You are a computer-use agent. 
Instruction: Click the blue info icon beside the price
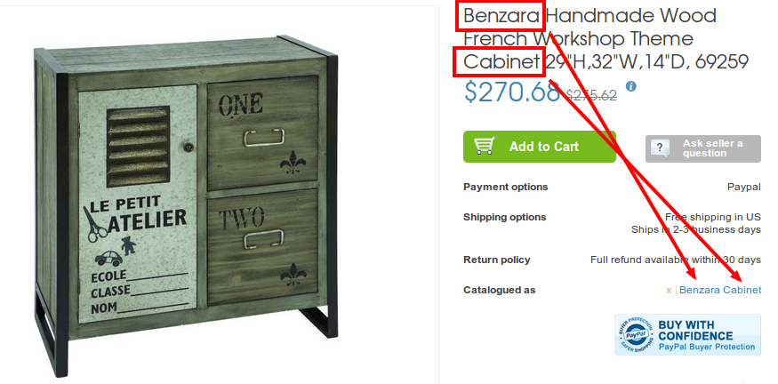coord(630,86)
